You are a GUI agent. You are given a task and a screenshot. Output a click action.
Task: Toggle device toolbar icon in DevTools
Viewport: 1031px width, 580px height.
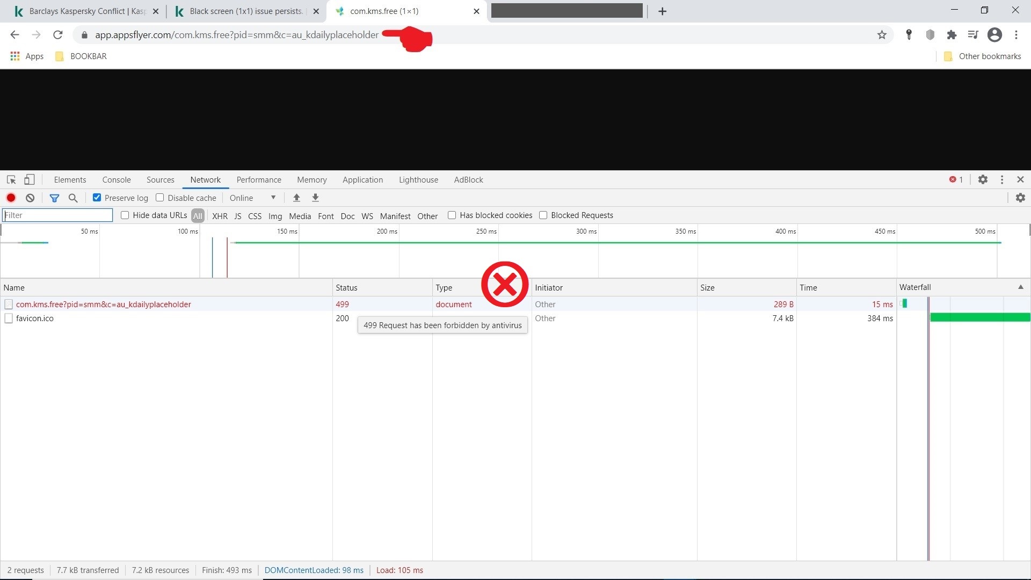30,180
